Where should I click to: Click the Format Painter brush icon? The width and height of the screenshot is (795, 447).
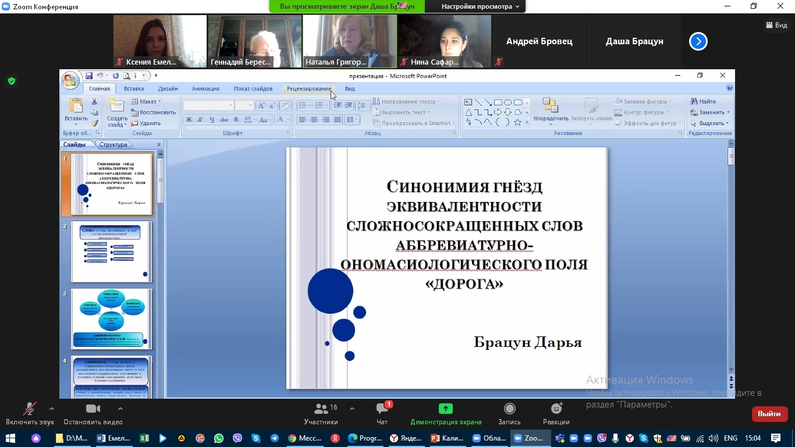[x=94, y=123]
